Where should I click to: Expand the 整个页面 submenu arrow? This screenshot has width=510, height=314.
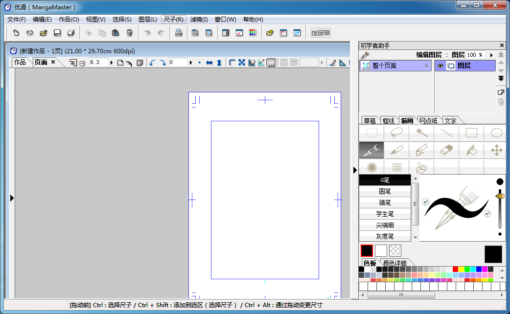pyautogui.click(x=427, y=66)
